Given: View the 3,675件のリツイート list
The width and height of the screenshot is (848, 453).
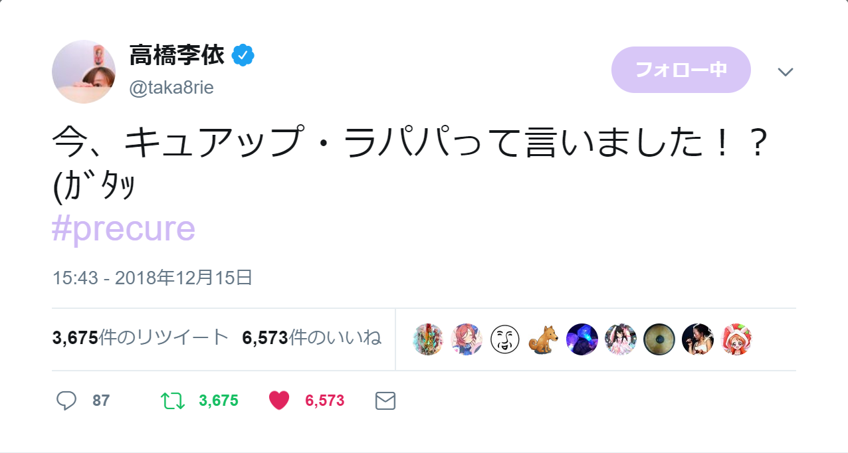Looking at the screenshot, I should pyautogui.click(x=140, y=338).
